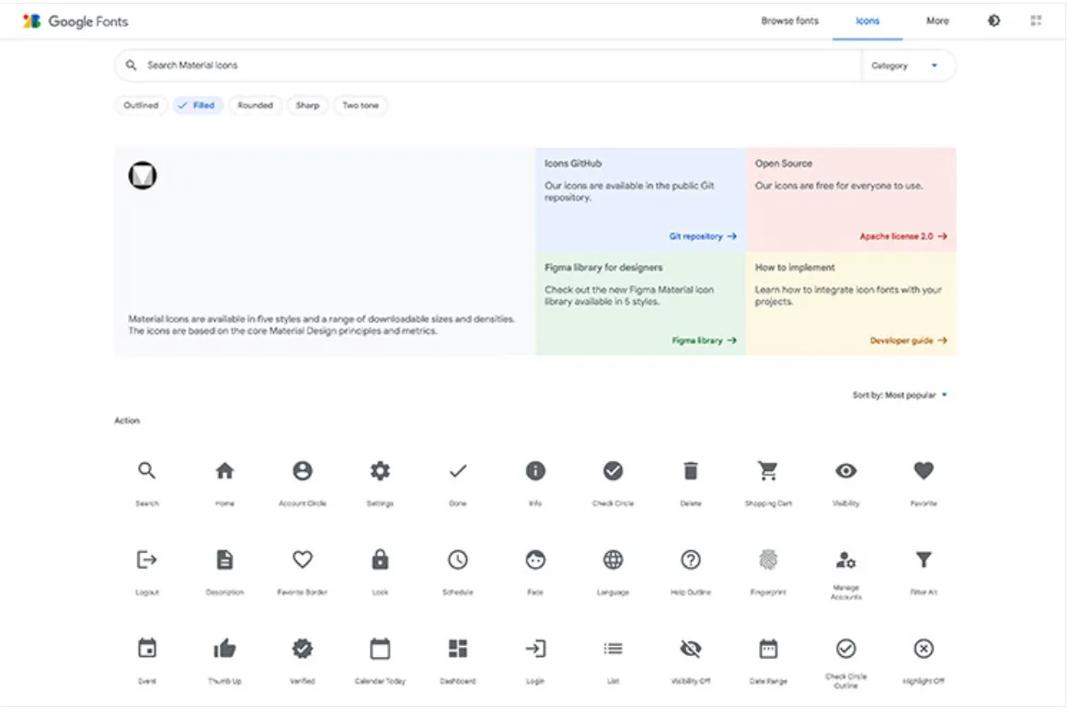Choose the Face icon
This screenshot has height=715, width=1068.
(x=535, y=559)
